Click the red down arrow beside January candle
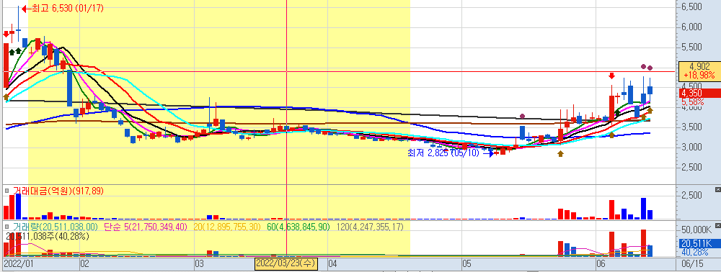This screenshot has height=272, width=721. click(x=6, y=34)
